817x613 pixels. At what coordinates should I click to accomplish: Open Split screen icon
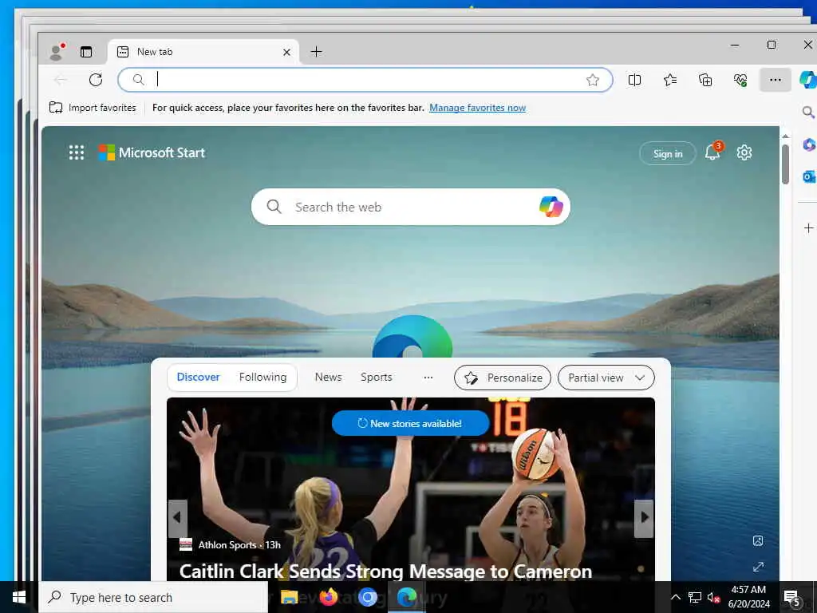click(634, 80)
